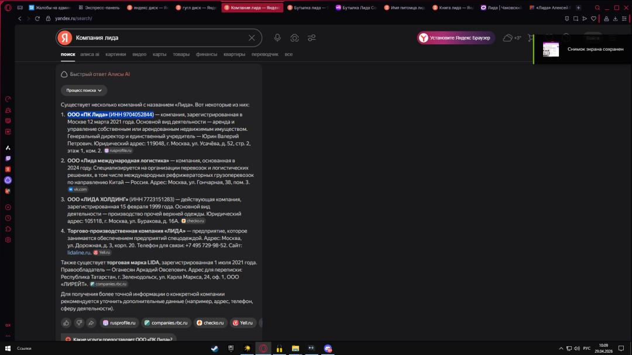Open the player icon in toolbar
The width and height of the screenshot is (632, 355).
(585, 19)
